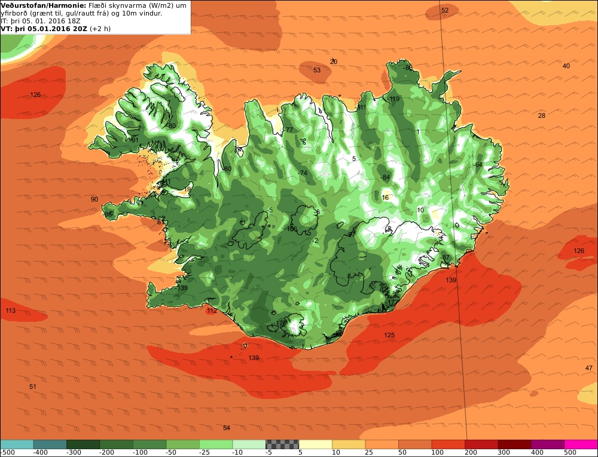
Task: Click the legend label '-400'
Action: pos(41,453)
